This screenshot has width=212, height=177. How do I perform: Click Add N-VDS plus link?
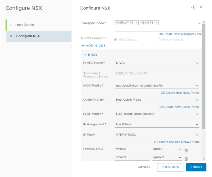94,46
